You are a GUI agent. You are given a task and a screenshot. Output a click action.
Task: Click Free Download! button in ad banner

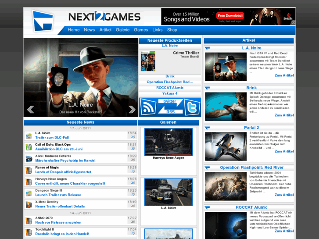230,15
